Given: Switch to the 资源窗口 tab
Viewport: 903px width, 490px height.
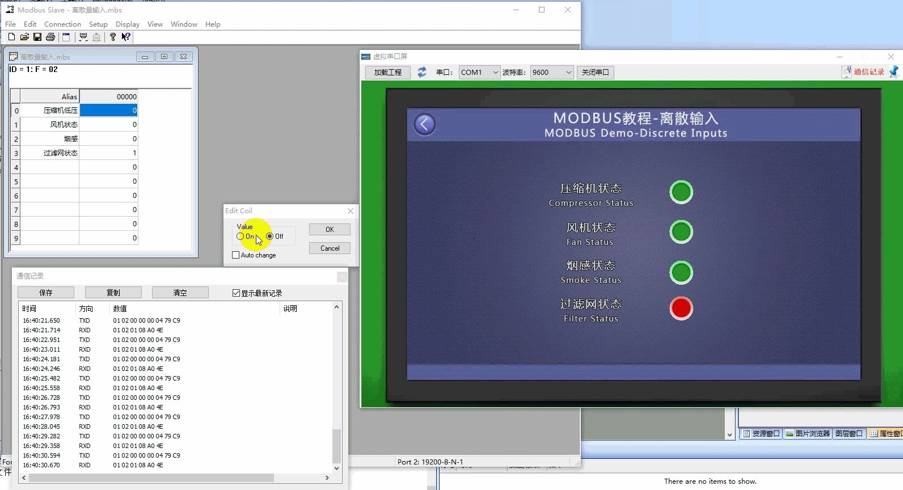Looking at the screenshot, I should pyautogui.click(x=761, y=433).
